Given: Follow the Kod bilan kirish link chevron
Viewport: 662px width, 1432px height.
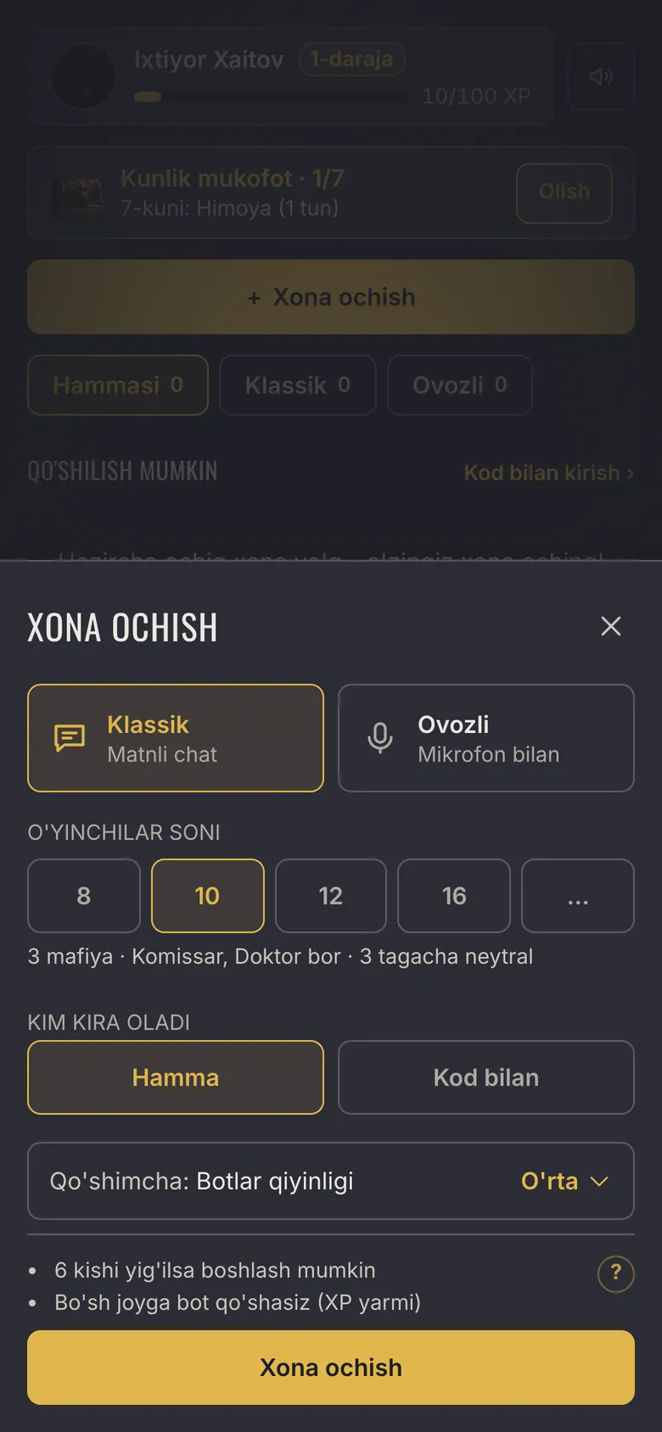Looking at the screenshot, I should (631, 473).
